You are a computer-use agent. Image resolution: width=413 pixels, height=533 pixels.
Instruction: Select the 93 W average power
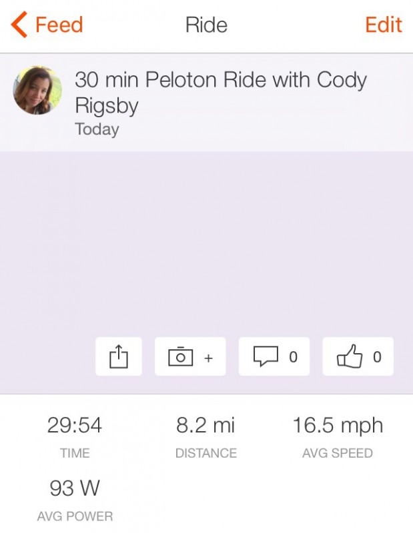[75, 488]
